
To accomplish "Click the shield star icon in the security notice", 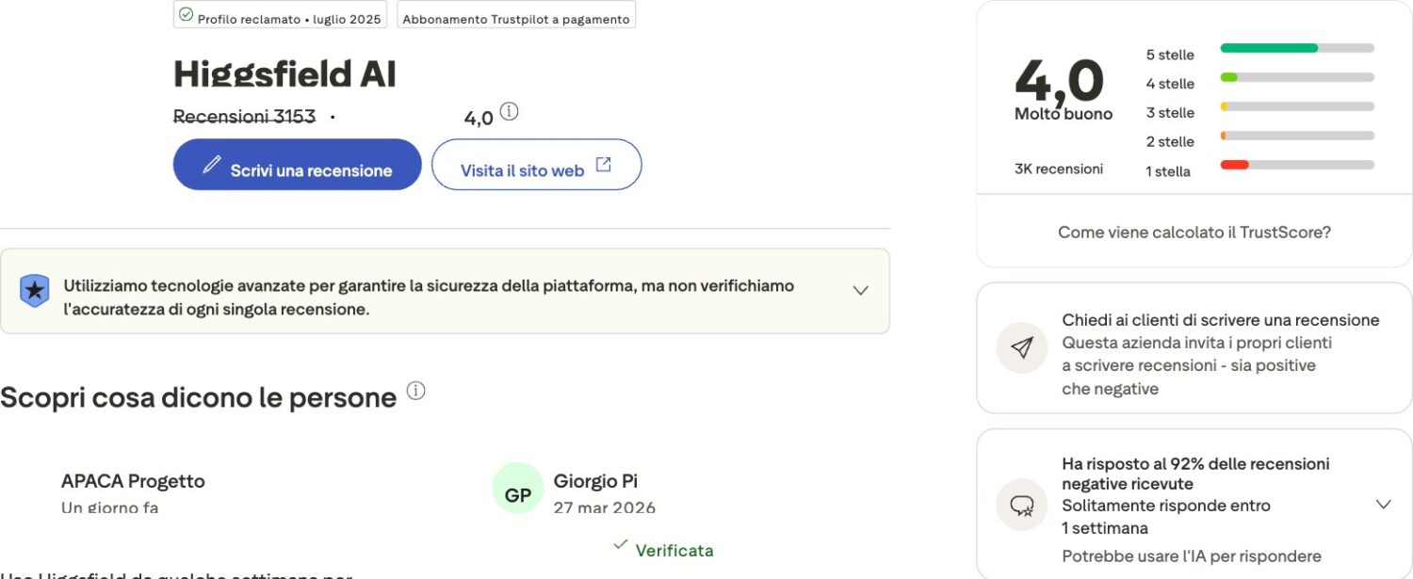I will click(35, 291).
